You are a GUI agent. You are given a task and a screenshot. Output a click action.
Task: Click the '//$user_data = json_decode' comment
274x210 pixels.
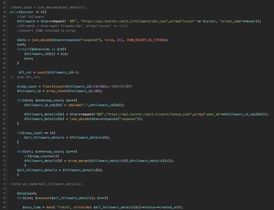[48, 7]
